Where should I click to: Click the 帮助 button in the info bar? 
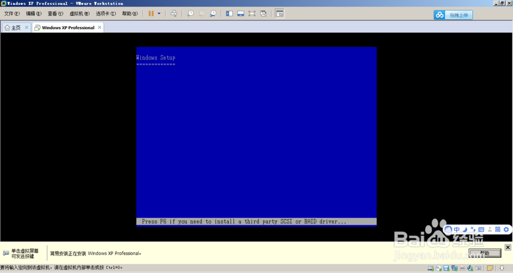tap(485, 253)
